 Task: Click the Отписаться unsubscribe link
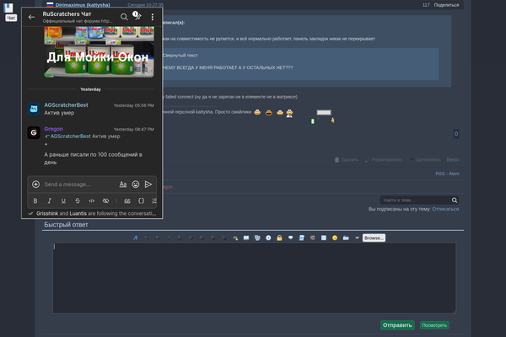pos(445,208)
